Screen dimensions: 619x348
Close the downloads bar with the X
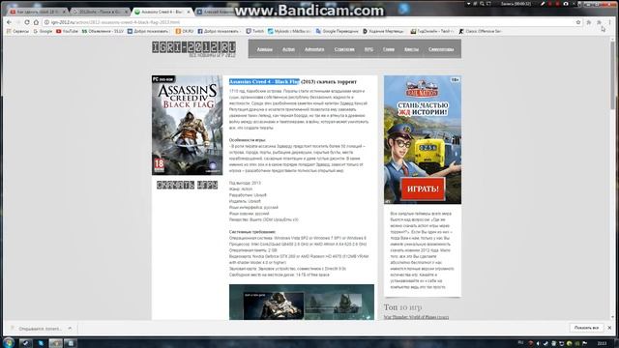(x=609, y=328)
